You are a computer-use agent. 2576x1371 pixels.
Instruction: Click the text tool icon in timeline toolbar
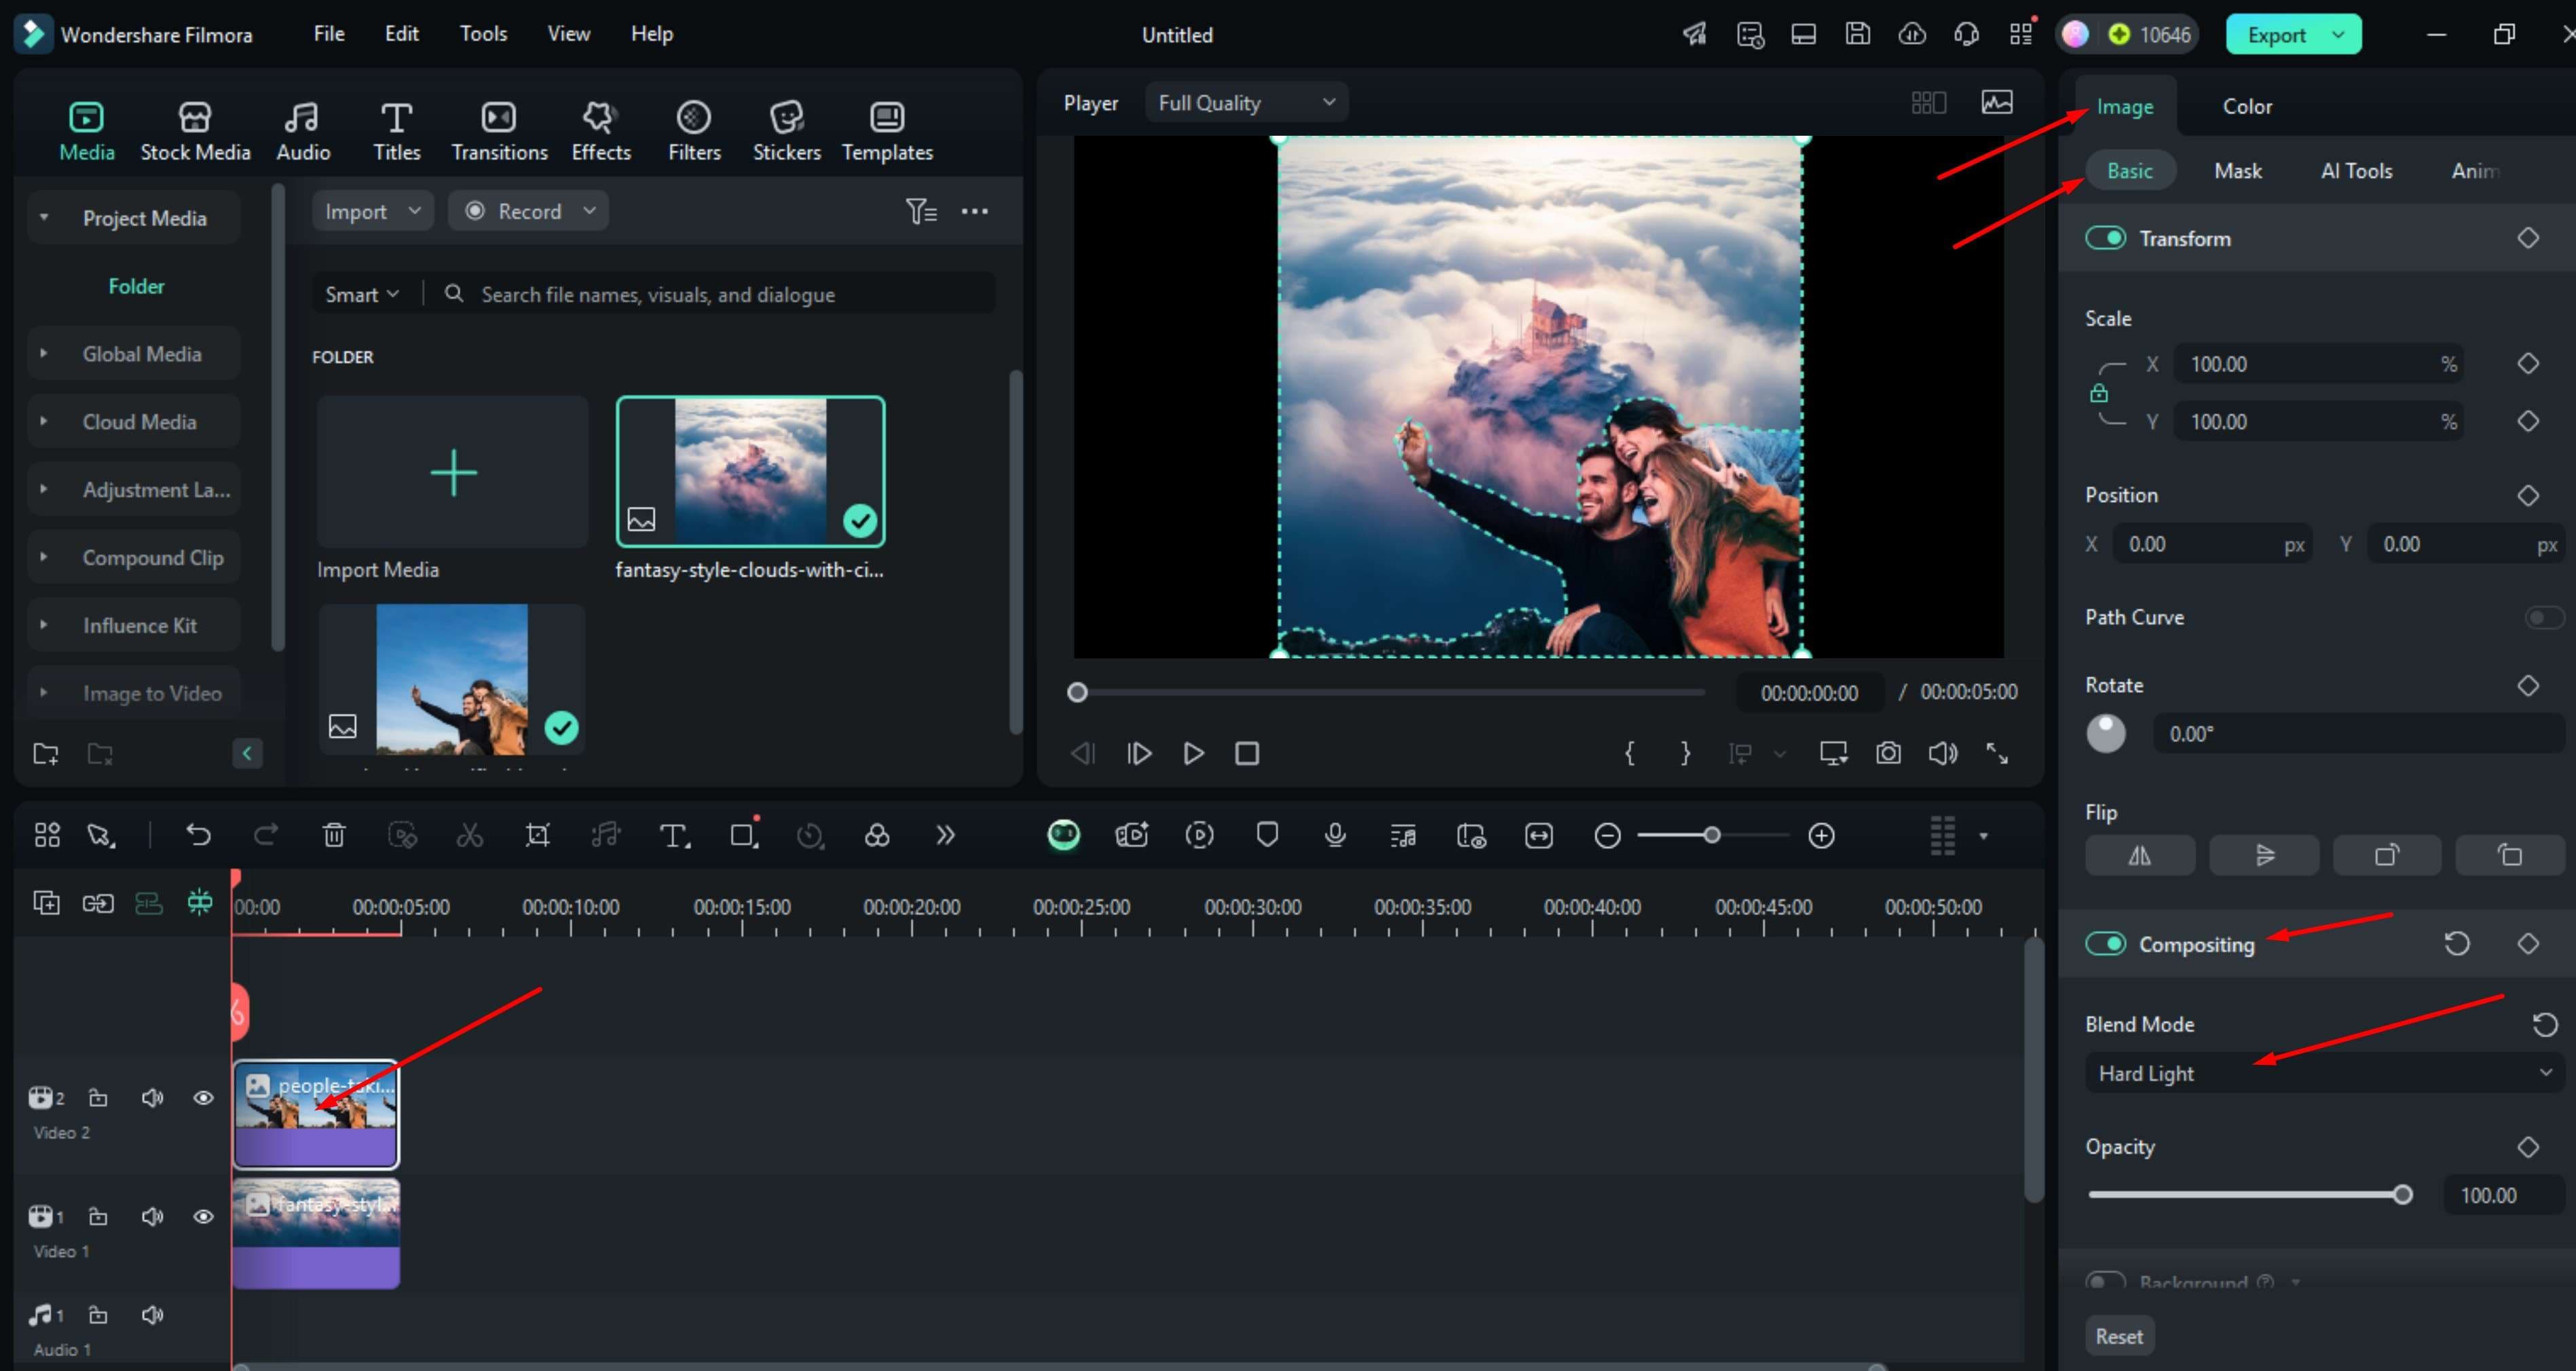point(674,835)
